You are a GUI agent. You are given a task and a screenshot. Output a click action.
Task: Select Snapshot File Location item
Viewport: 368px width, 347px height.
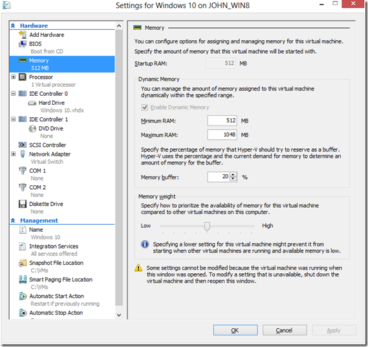(x=56, y=263)
